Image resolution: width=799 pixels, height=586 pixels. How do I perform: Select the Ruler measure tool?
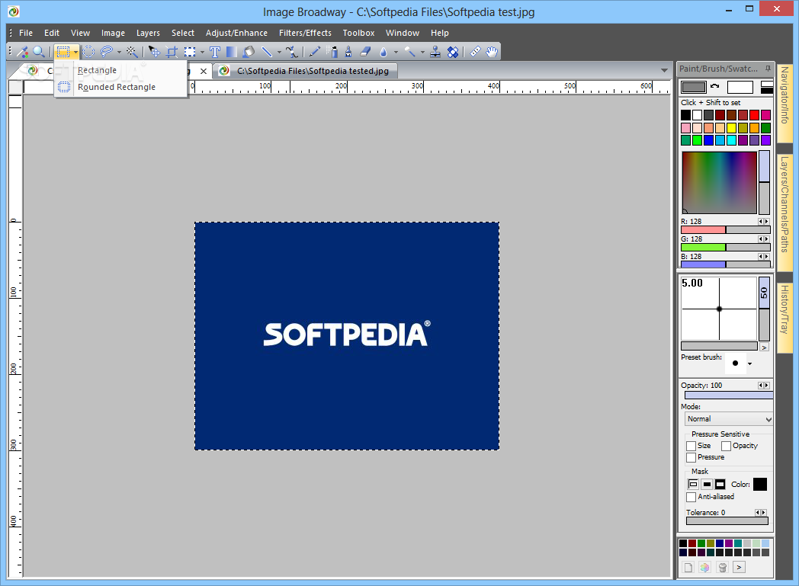(475, 51)
